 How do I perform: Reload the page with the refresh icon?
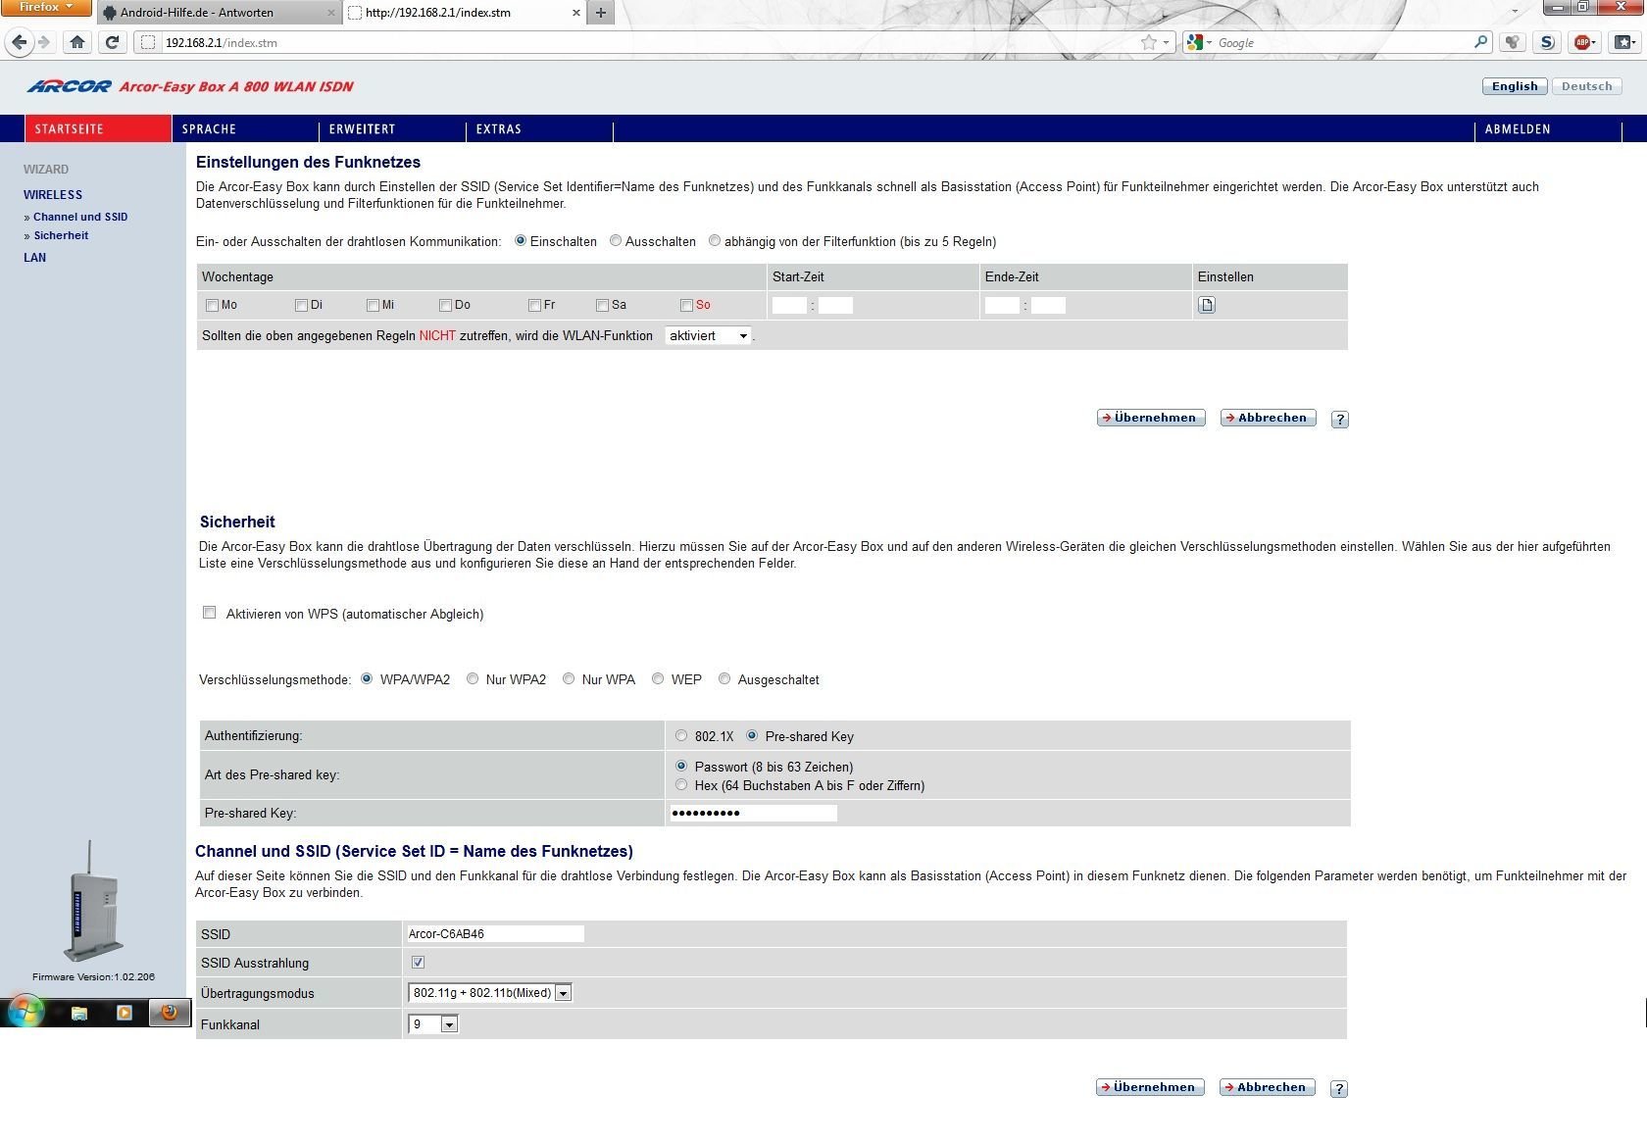point(112,42)
